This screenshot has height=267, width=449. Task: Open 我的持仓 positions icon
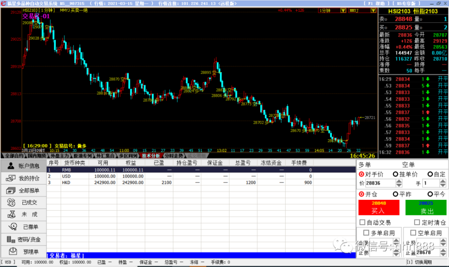[x=11, y=178]
